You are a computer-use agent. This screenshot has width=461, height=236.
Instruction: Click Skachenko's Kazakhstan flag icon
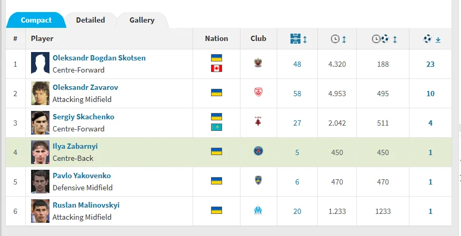pyautogui.click(x=216, y=128)
